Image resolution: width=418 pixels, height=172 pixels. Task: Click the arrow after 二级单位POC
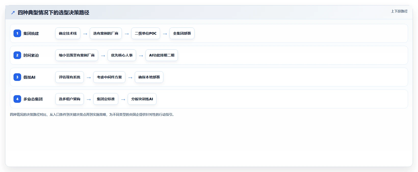pos(165,34)
